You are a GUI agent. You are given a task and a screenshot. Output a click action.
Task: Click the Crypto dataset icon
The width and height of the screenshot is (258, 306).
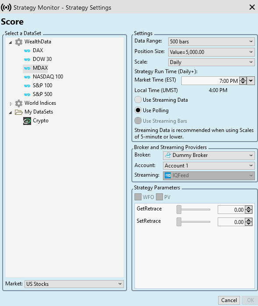click(x=27, y=121)
